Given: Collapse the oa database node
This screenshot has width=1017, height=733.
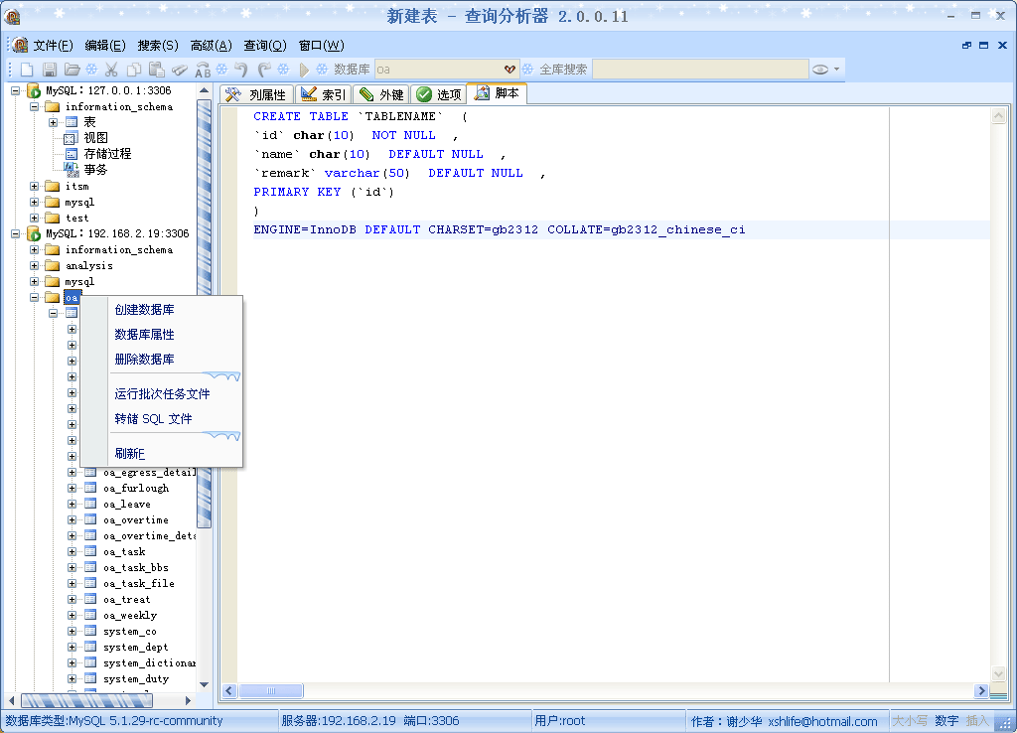Looking at the screenshot, I should click(x=35, y=298).
